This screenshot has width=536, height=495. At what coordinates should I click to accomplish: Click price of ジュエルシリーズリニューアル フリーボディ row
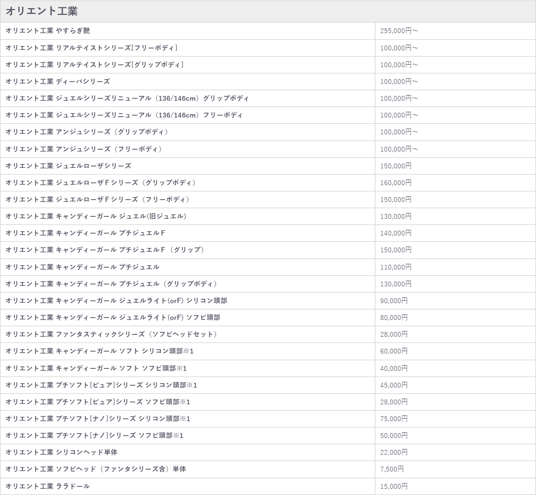(x=399, y=115)
